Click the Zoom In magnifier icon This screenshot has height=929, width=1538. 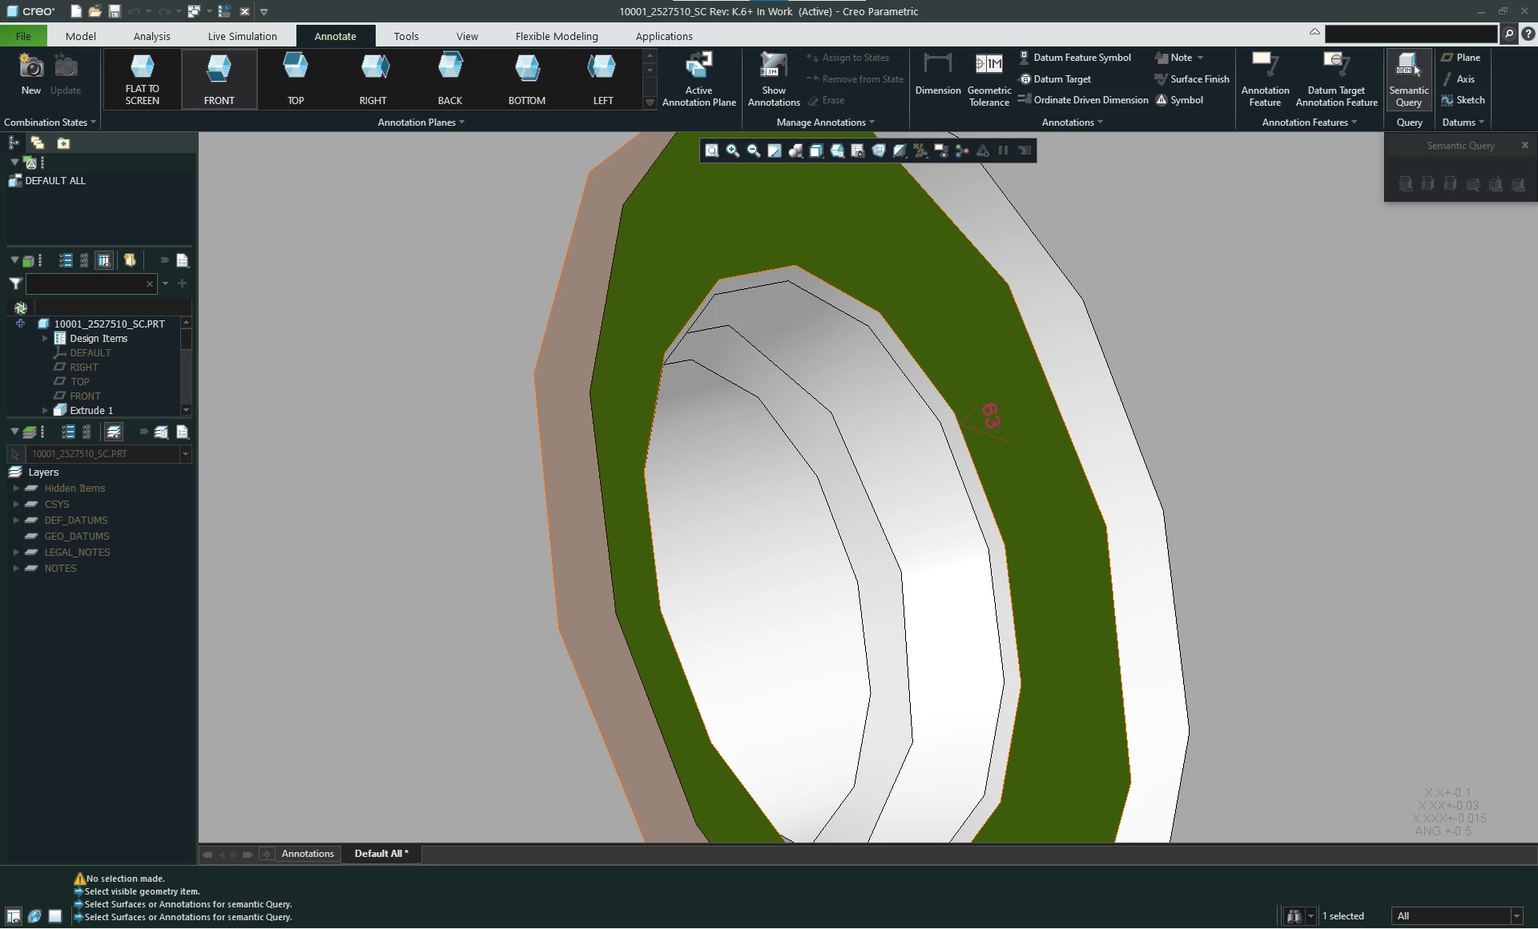coord(732,151)
